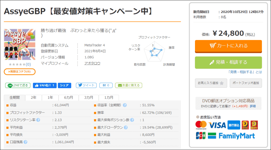Click LINE logo on LINEで送る
The width and height of the screenshot is (271, 150).
[x=10, y=85]
